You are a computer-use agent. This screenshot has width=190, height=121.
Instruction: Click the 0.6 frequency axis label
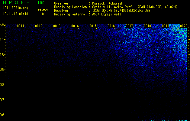[2, 115]
